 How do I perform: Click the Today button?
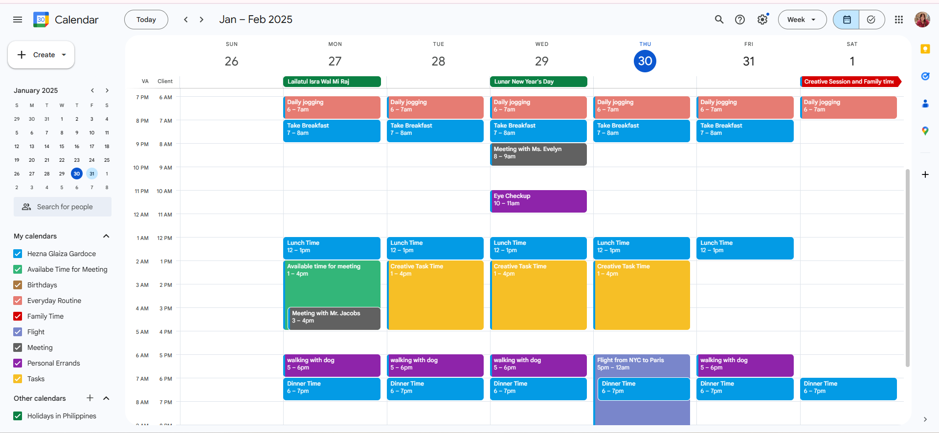click(146, 20)
